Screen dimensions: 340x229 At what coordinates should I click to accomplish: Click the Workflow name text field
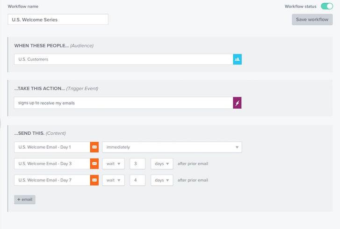click(58, 20)
